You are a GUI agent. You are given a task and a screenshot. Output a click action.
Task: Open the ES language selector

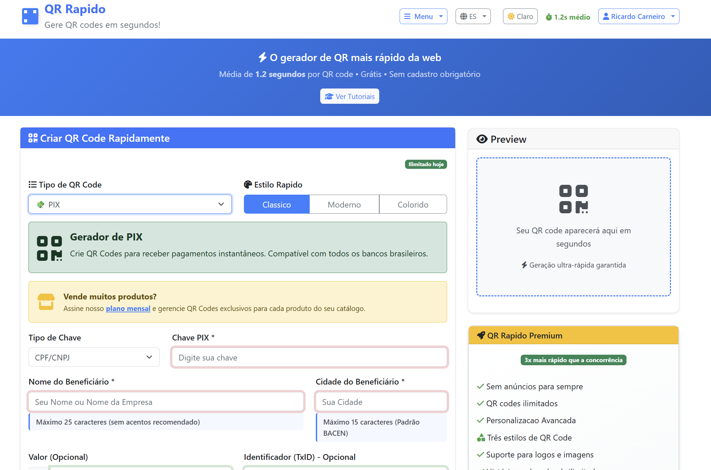(x=473, y=16)
